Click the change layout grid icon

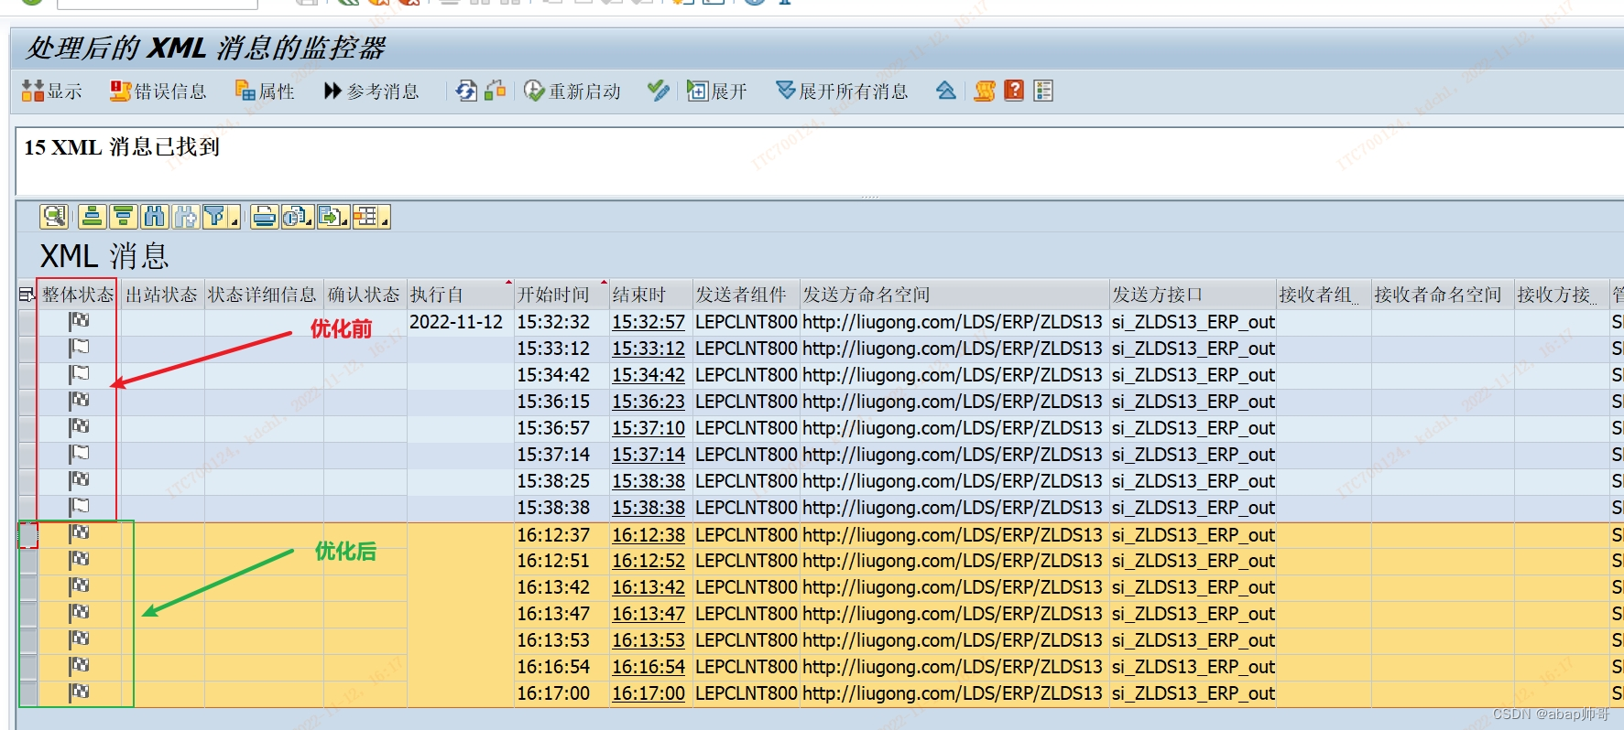tap(366, 217)
